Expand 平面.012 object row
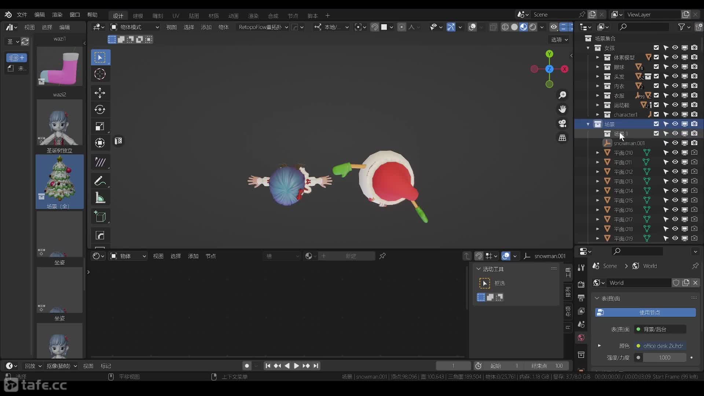This screenshot has width=704, height=396. click(x=598, y=172)
